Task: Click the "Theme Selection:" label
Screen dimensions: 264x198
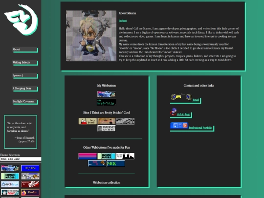Action: pyautogui.click(x=10, y=155)
